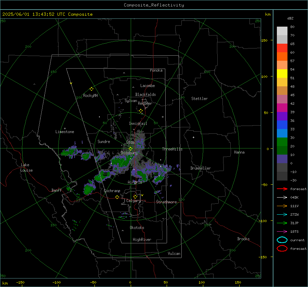The image size is (308, 287).
Task: Click the RedDeer label
Action: [x=145, y=103]
